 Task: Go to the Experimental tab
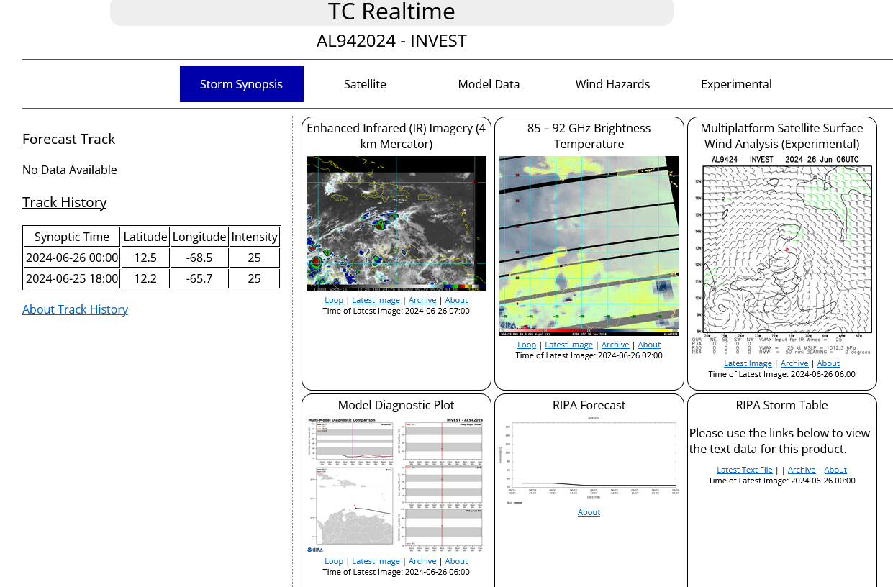(736, 84)
